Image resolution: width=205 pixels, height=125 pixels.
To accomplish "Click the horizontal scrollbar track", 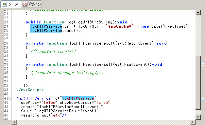I will [104, 122].
